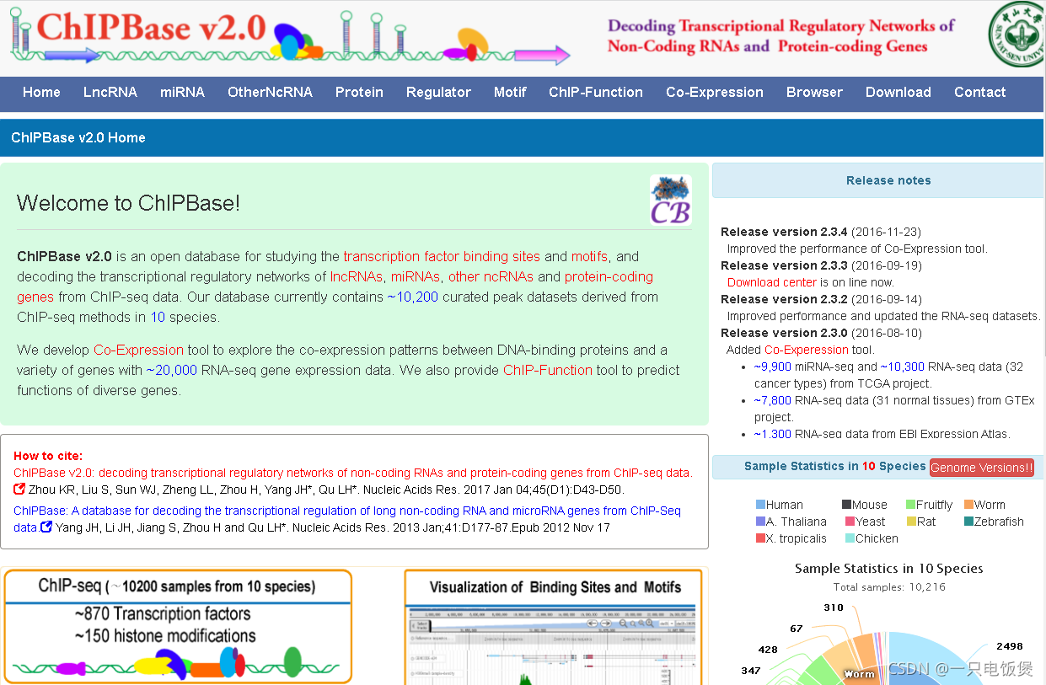Open the LncRNA menu
This screenshot has height=685, width=1046.
point(110,93)
